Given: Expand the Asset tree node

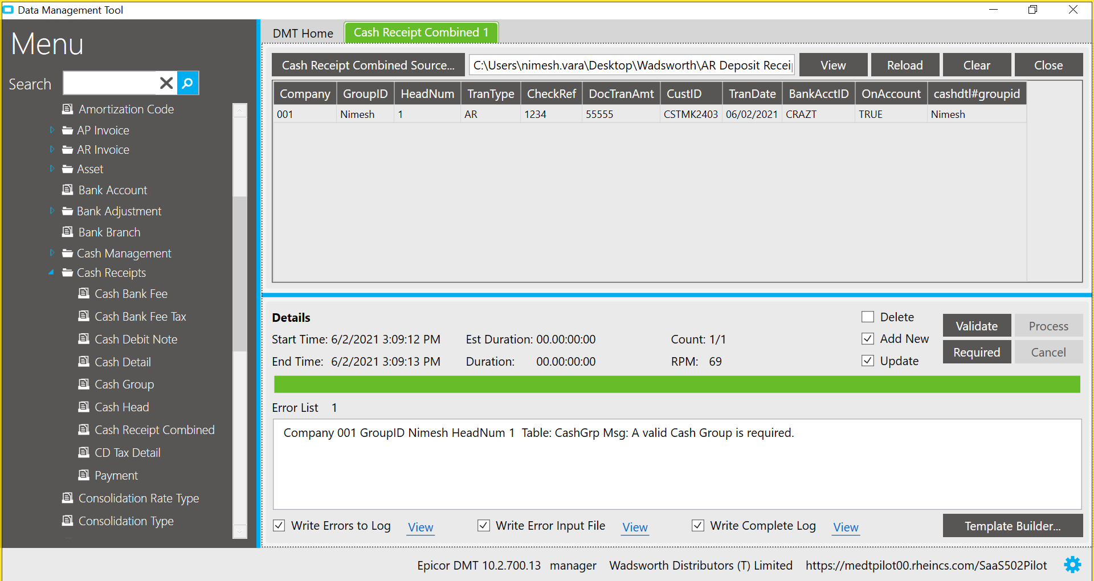Looking at the screenshot, I should (52, 169).
